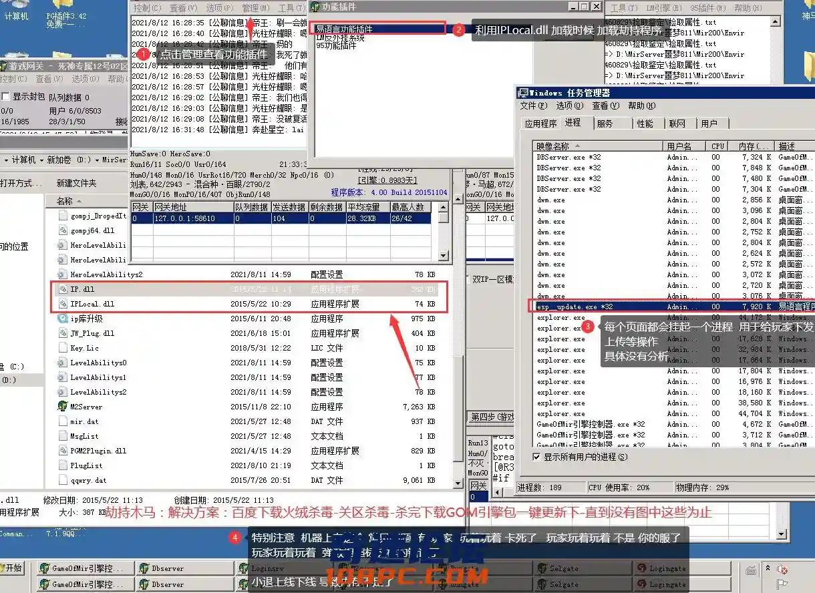Click gateway row 127.0.0.1:58610
The height and width of the screenshot is (593, 815).
[x=281, y=218]
